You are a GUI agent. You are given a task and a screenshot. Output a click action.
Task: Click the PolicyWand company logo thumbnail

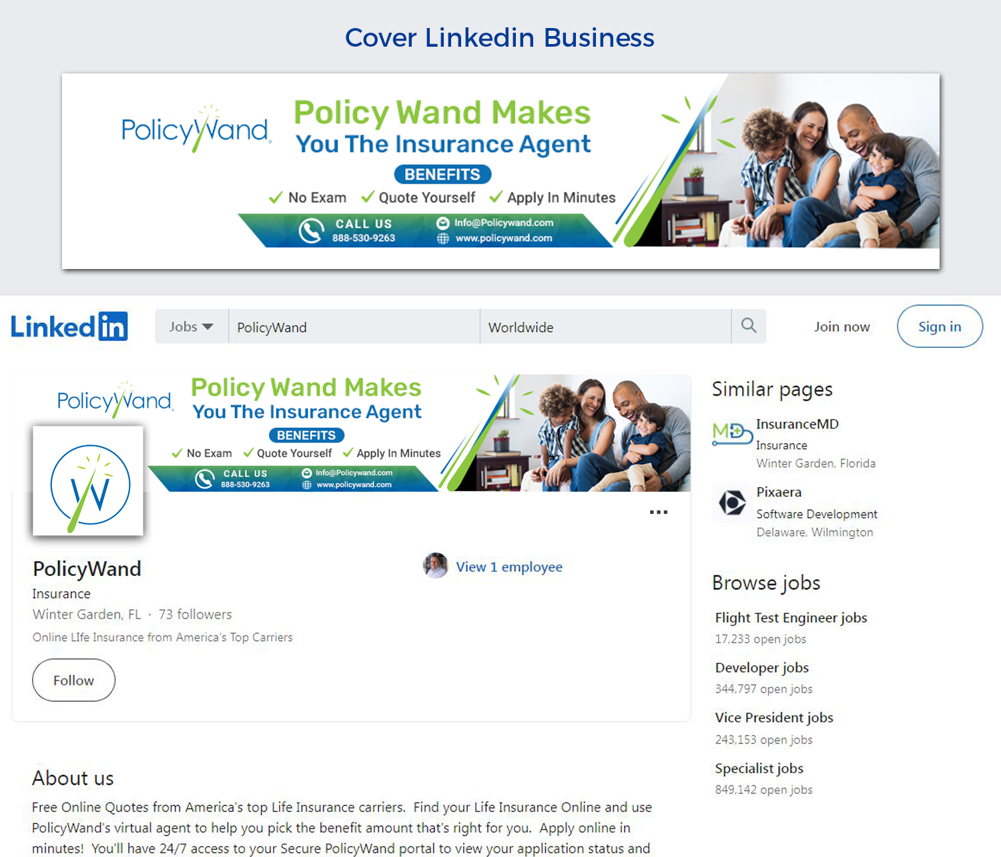88,481
